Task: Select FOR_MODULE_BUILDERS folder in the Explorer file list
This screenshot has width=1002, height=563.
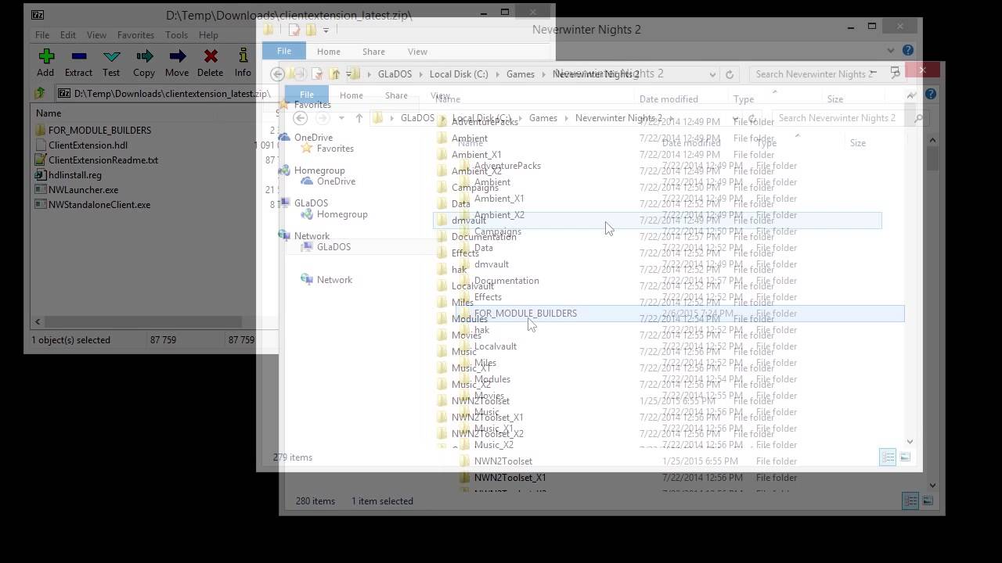Action: point(681,314)
